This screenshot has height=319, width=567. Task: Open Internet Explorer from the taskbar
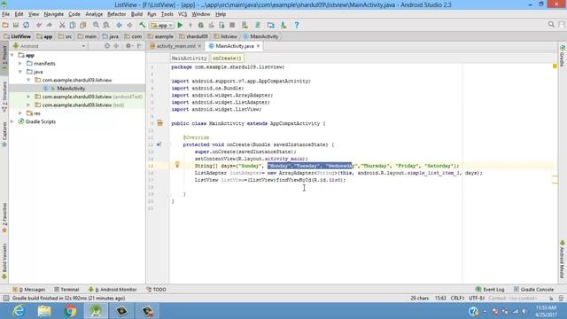coord(18,311)
